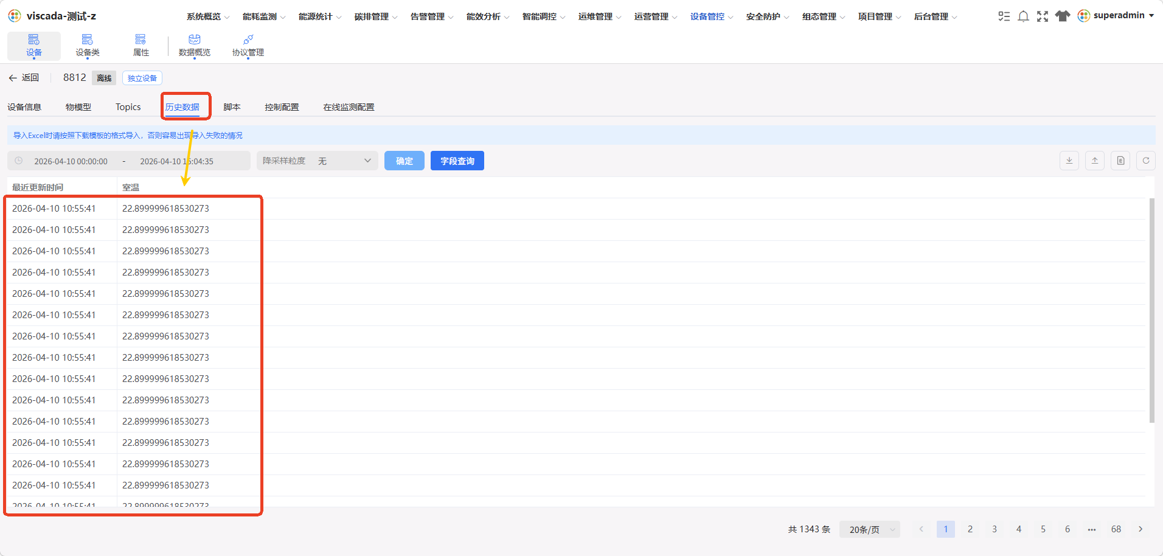Open the 设备 devices section icon
This screenshot has width=1163, height=556.
34,40
